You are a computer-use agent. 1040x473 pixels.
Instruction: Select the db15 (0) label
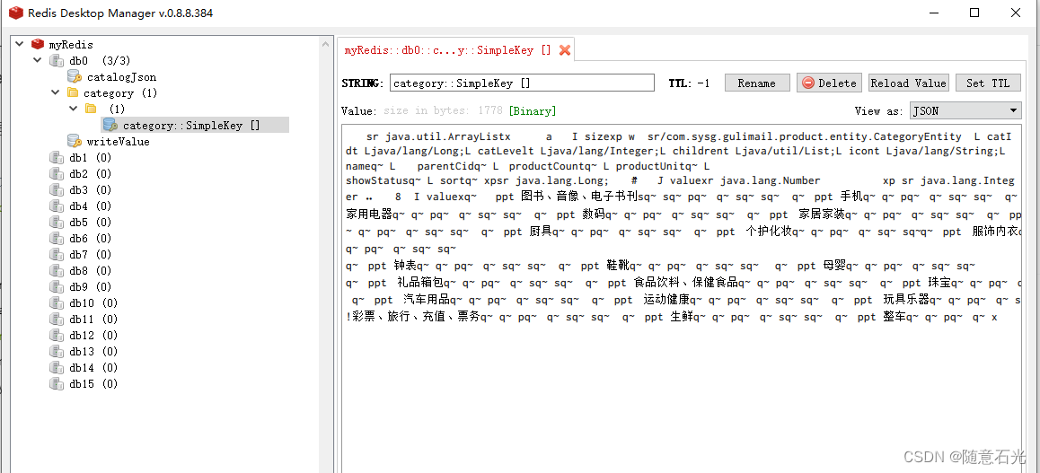(x=93, y=383)
